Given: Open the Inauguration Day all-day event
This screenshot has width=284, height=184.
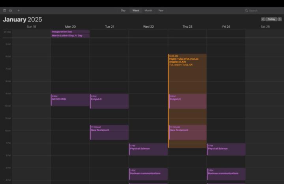Looking at the screenshot, I should click(x=70, y=32).
